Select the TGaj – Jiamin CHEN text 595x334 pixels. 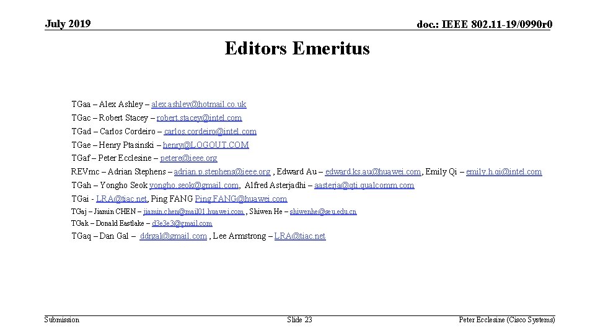coord(104,212)
